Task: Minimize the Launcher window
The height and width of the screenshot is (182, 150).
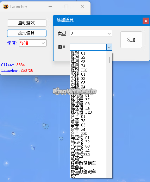Action: coord(50,7)
